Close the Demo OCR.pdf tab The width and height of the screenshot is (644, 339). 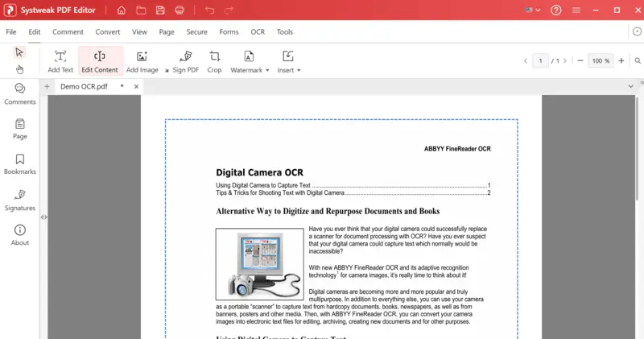pyautogui.click(x=136, y=86)
